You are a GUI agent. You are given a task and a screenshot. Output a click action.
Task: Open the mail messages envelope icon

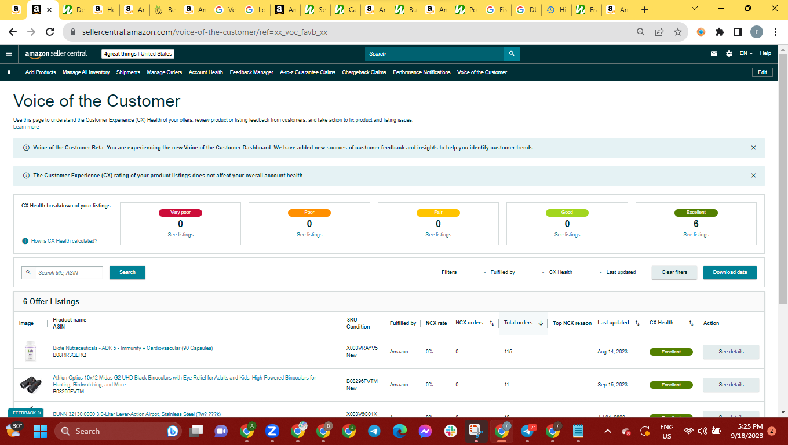tap(714, 54)
